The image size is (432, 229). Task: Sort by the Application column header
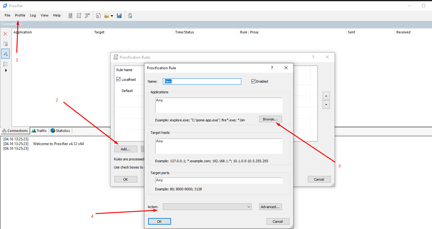(x=52, y=32)
